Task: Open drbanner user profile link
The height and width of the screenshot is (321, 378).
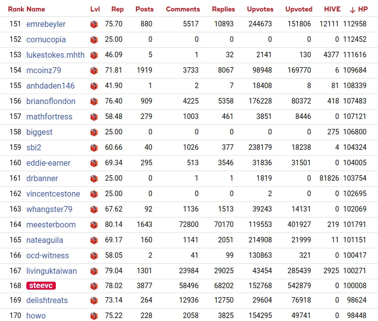Action: point(42,178)
